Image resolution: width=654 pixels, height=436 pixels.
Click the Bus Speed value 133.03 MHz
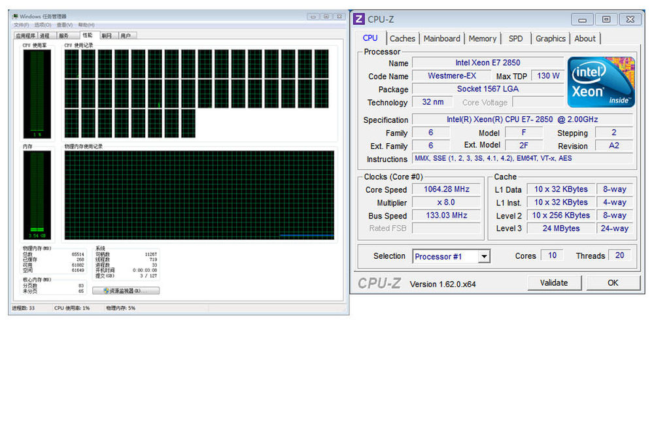(446, 216)
